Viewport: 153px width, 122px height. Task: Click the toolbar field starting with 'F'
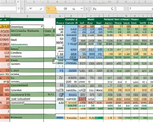pyautogui.click(x=141, y=9)
